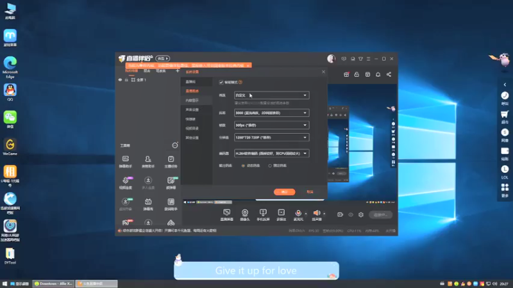Open the Microsoft Edge desktop icon
The image size is (513, 288).
(x=10, y=67)
